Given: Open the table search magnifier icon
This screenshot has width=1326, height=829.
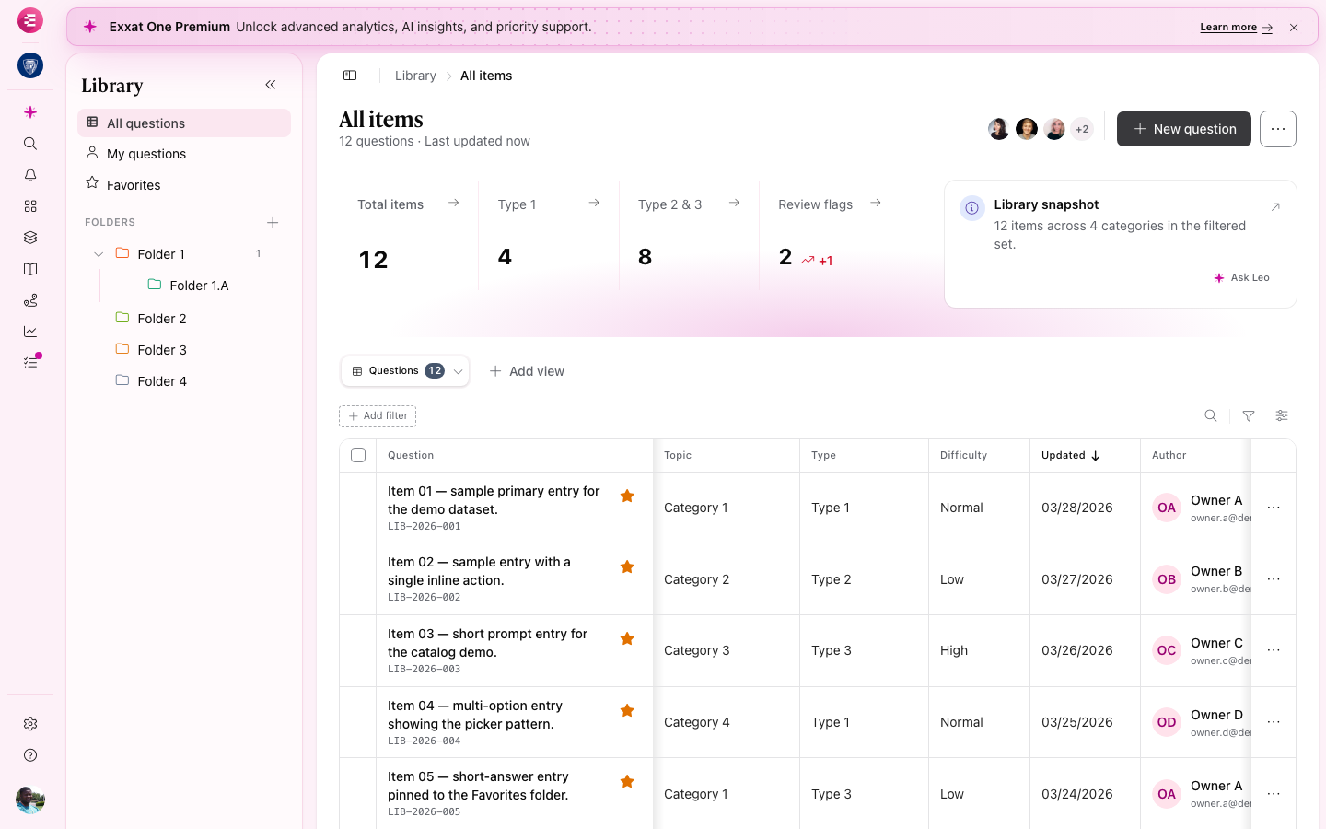Looking at the screenshot, I should [x=1211, y=416].
